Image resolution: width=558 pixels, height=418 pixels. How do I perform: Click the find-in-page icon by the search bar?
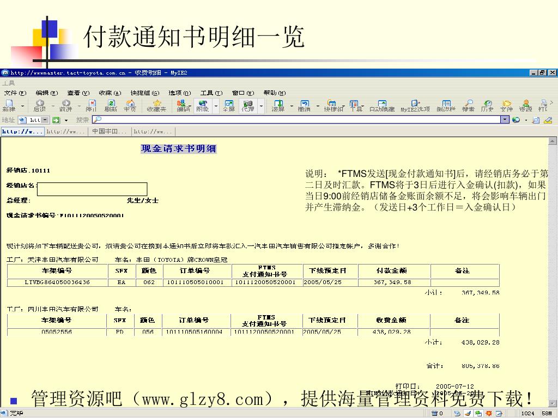pos(536,120)
